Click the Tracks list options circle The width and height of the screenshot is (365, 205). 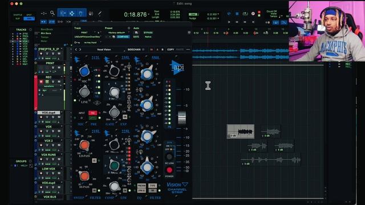(x=30, y=30)
